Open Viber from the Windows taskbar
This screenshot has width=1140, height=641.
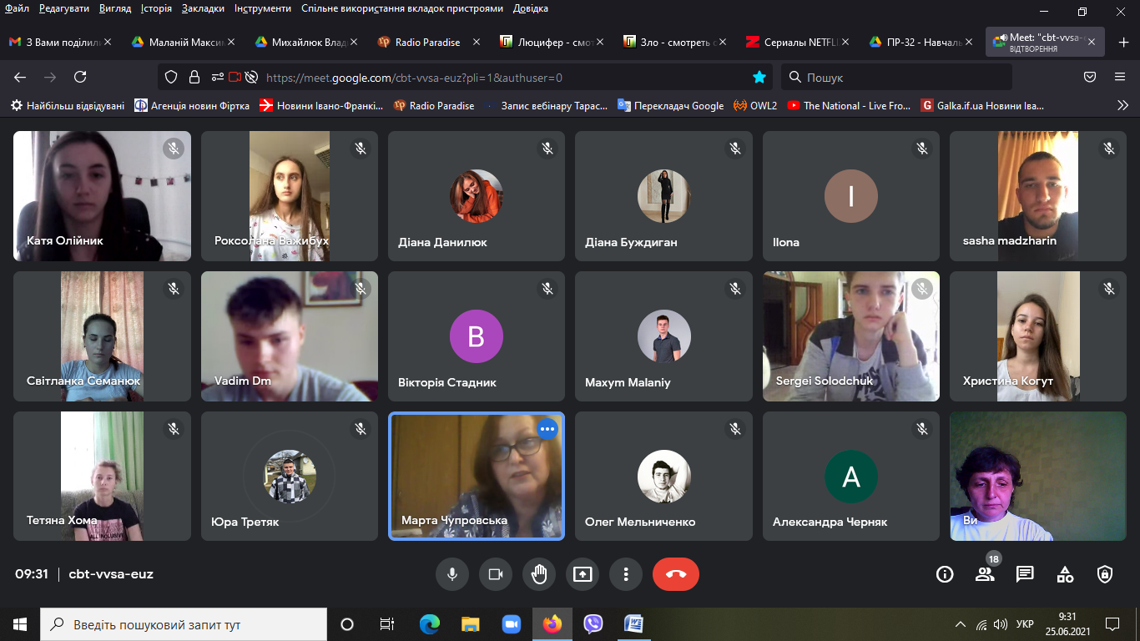tap(593, 623)
